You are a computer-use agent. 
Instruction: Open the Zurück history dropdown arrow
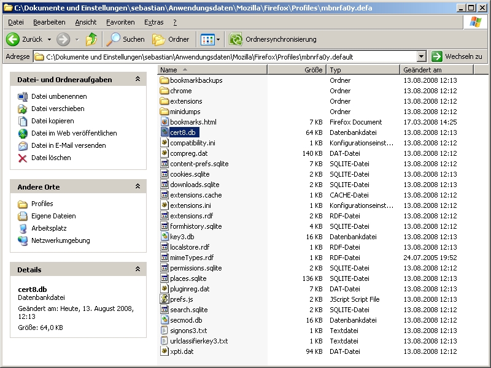point(49,40)
